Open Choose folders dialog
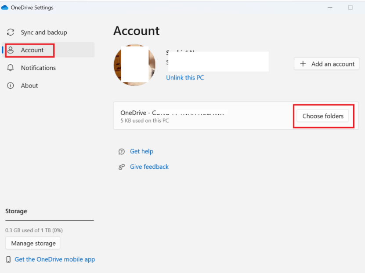Image resolution: width=365 pixels, height=273 pixels. (323, 116)
